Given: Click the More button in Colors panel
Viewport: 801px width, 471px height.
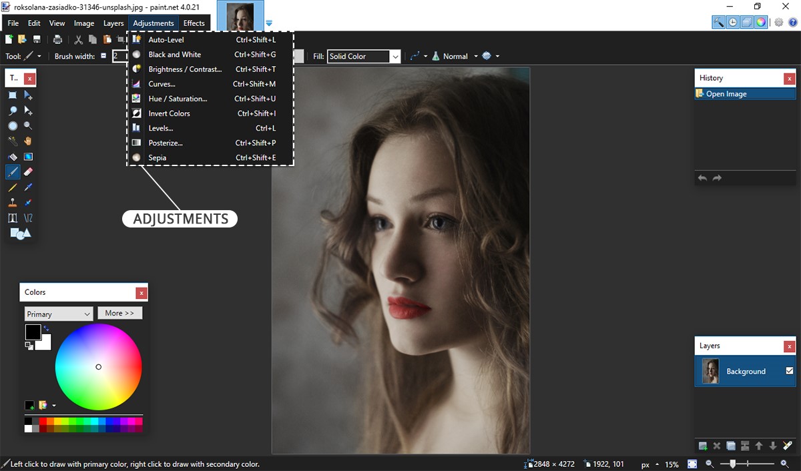Looking at the screenshot, I should (119, 313).
